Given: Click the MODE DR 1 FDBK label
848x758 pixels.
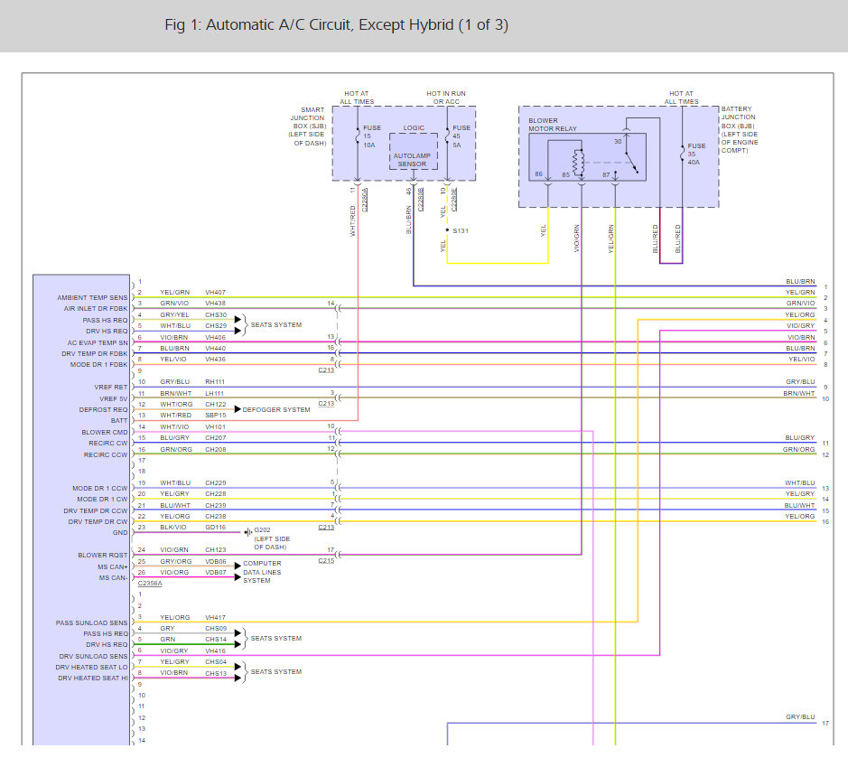Looking at the screenshot, I should (99, 365).
